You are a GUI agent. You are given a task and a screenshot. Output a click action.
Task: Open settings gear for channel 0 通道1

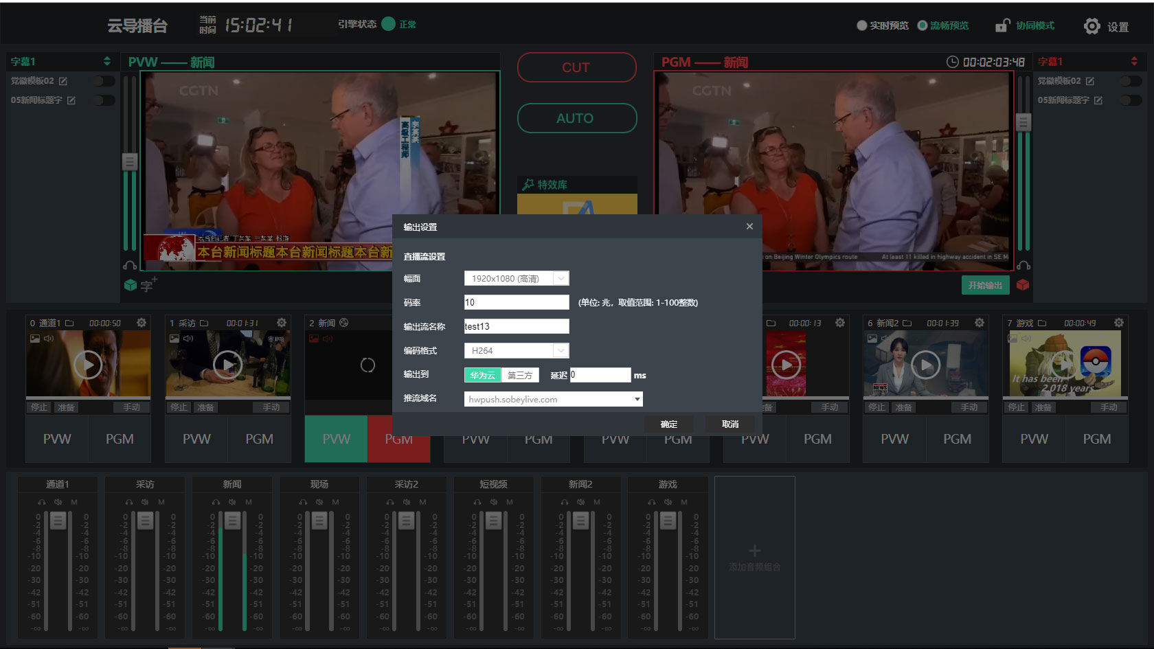[x=142, y=323]
